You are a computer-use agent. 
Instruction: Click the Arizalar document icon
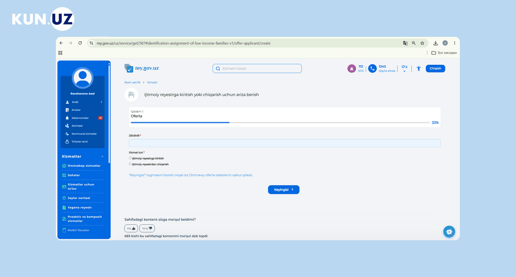[67, 110]
